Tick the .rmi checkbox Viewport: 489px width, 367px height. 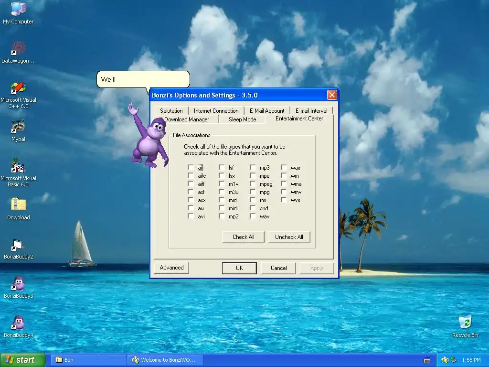click(x=253, y=200)
